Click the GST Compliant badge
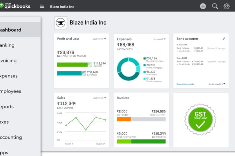Image resolution: width=235 pixels, height=156 pixels. click(200, 119)
